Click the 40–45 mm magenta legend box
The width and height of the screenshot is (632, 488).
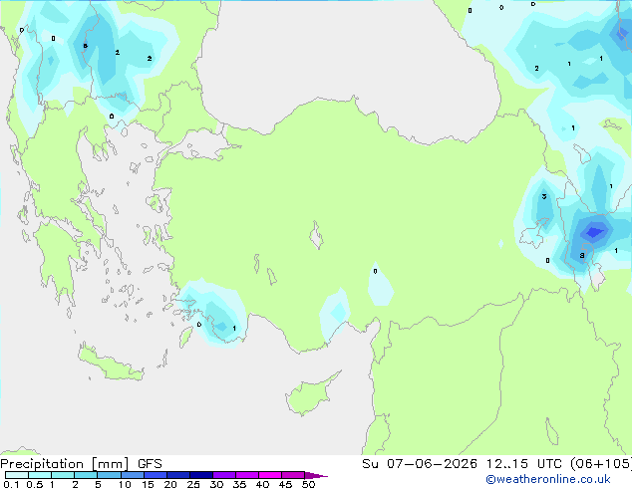pos(270,475)
